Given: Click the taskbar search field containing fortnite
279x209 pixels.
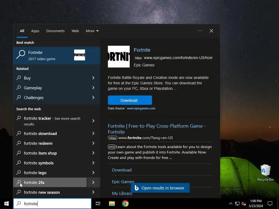Looking at the screenshot, I should tap(52, 204).
